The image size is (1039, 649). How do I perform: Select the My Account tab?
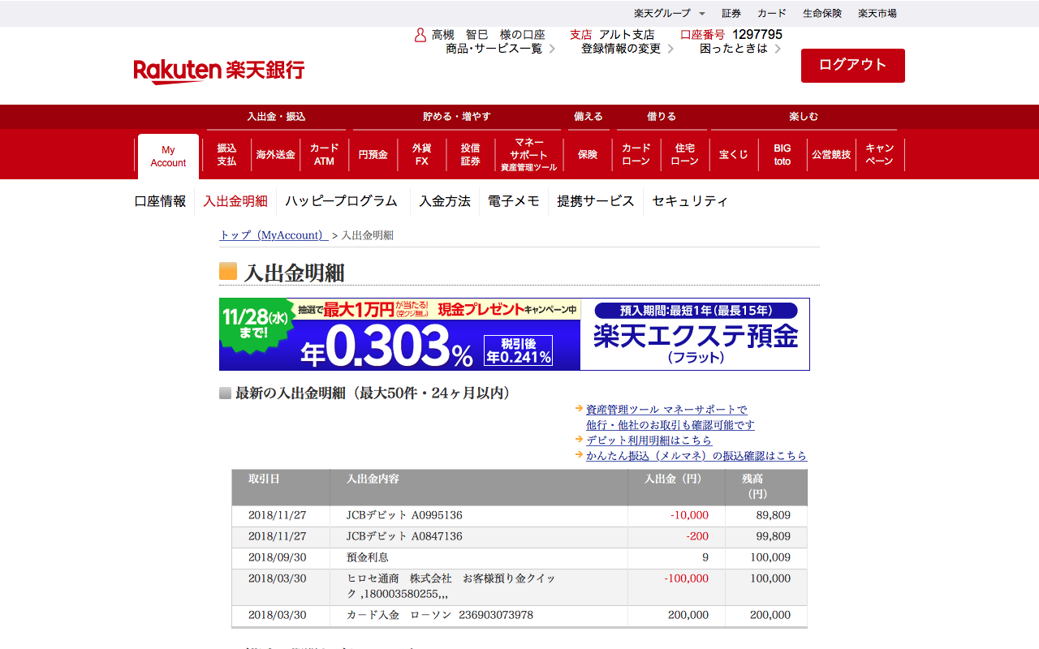coord(168,156)
